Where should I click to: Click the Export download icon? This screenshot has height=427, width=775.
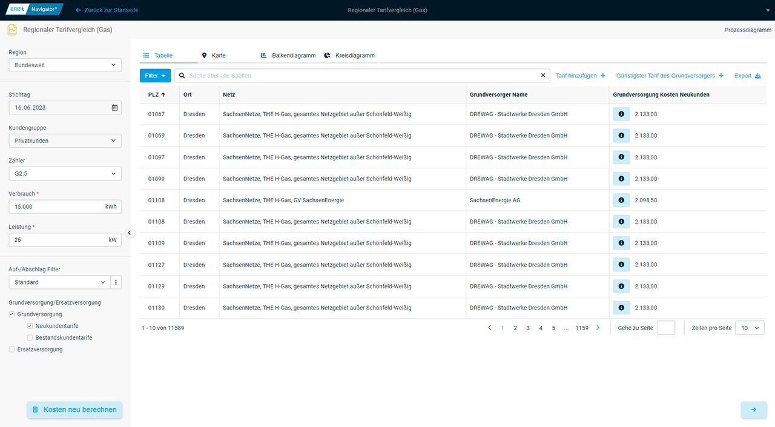[757, 76]
